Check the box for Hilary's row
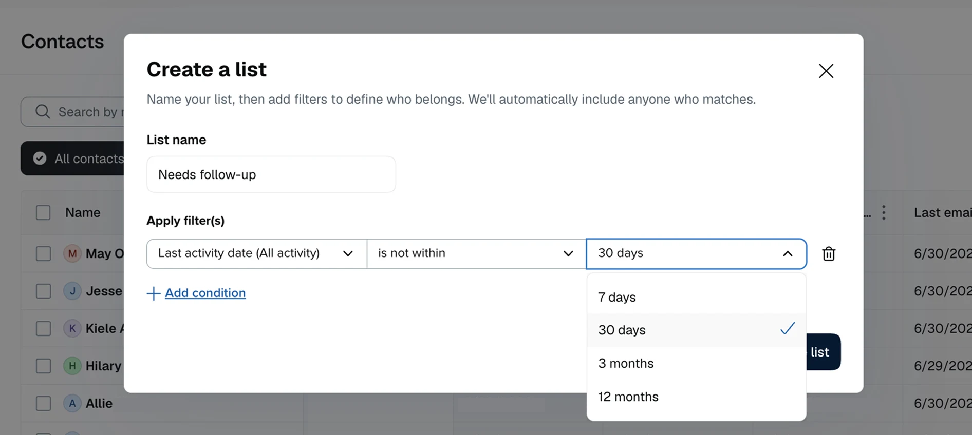The image size is (972, 435). (43, 366)
